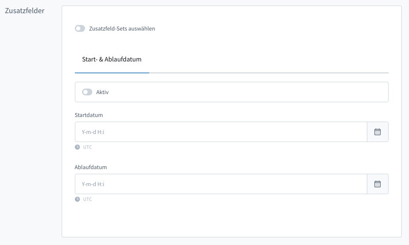The height and width of the screenshot is (245, 409).
Task: Click the Startdatum field label
Action: tap(89, 115)
